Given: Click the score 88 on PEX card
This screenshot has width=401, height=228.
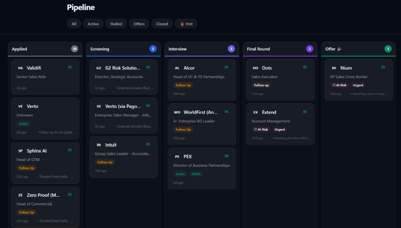Looking at the screenshot, I should (x=227, y=156).
